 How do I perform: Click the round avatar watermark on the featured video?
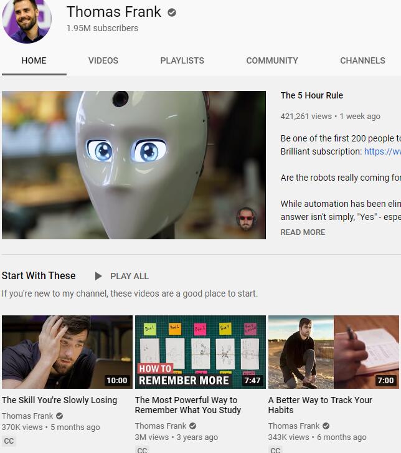246,219
